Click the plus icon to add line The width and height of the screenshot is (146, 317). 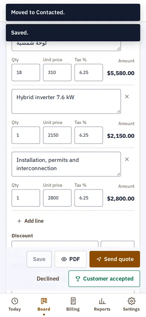point(19,221)
